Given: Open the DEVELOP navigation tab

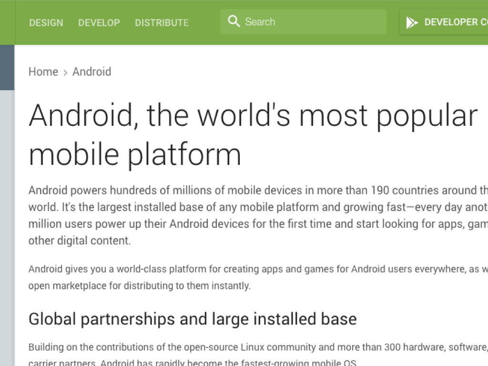Looking at the screenshot, I should point(99,23).
